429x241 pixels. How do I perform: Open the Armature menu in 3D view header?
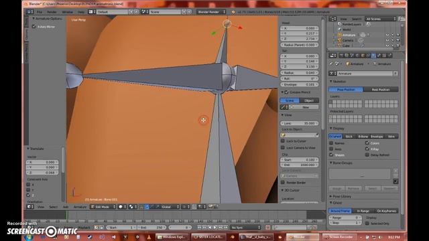(x=80, y=207)
